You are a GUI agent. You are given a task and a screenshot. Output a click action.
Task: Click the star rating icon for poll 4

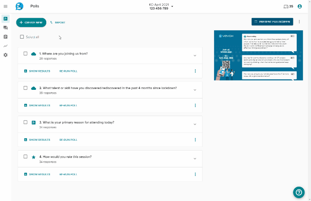(x=34, y=157)
